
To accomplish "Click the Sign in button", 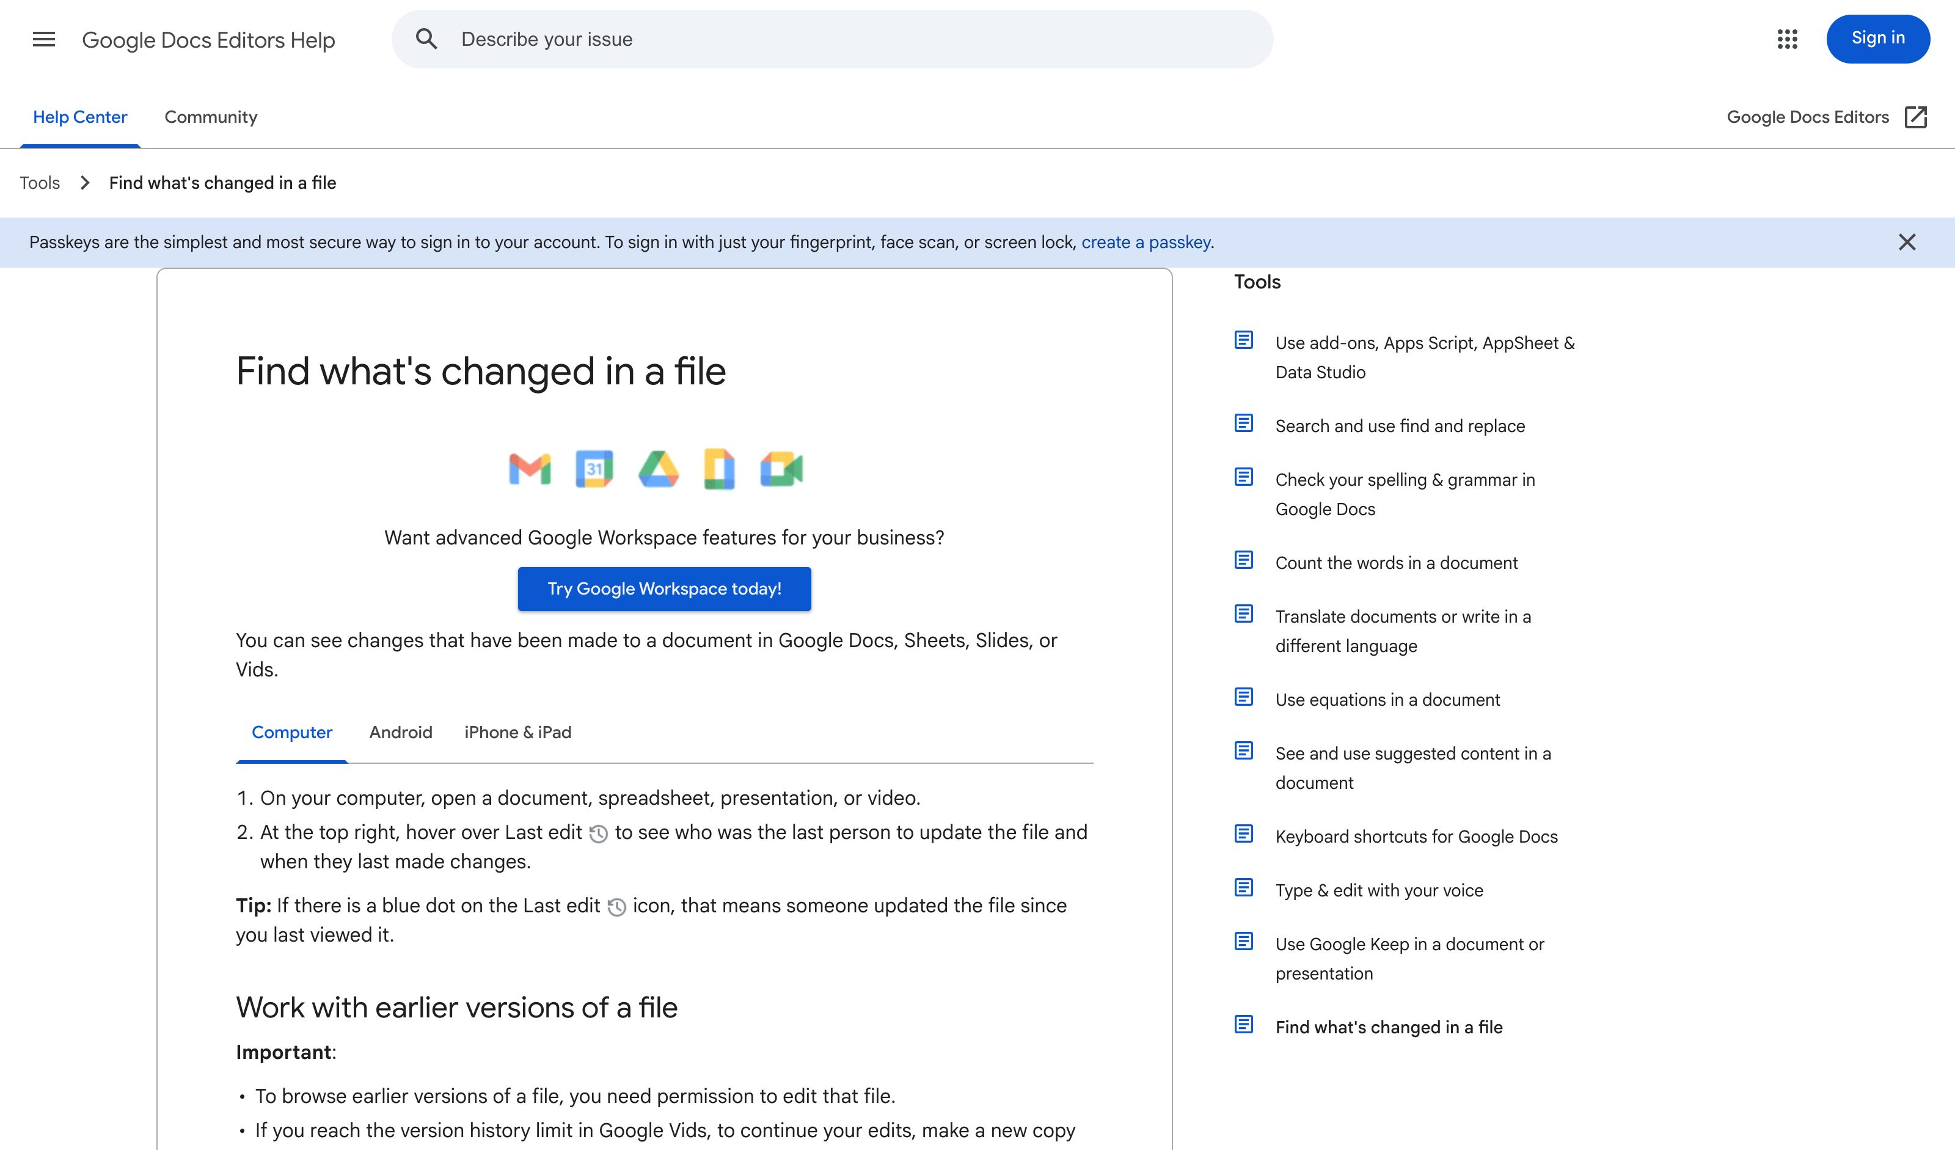I will 1878,38.
